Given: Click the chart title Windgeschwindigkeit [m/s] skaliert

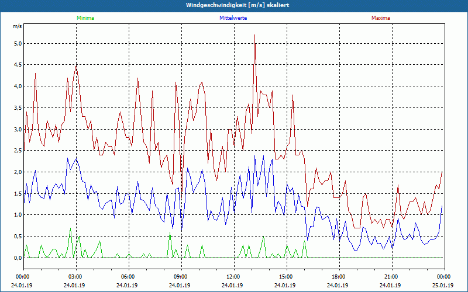Looking at the screenshot, I should pos(238,5).
